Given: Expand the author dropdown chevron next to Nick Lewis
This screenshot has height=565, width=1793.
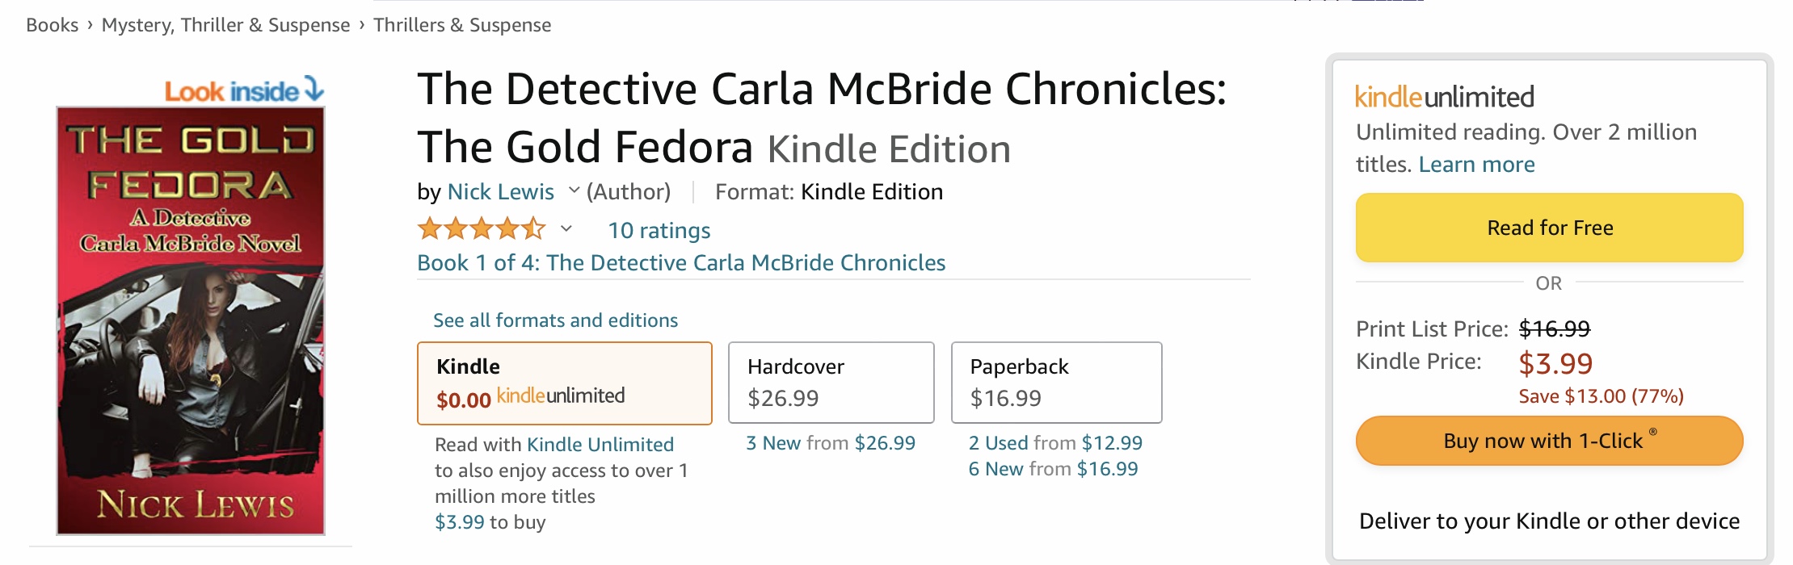Looking at the screenshot, I should tap(574, 190).
